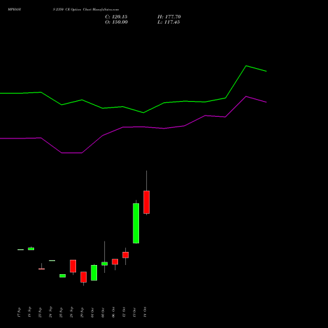The width and height of the screenshot is (328, 328).
Task: Click the 17 Sep date label
Action: pos(19,312)
